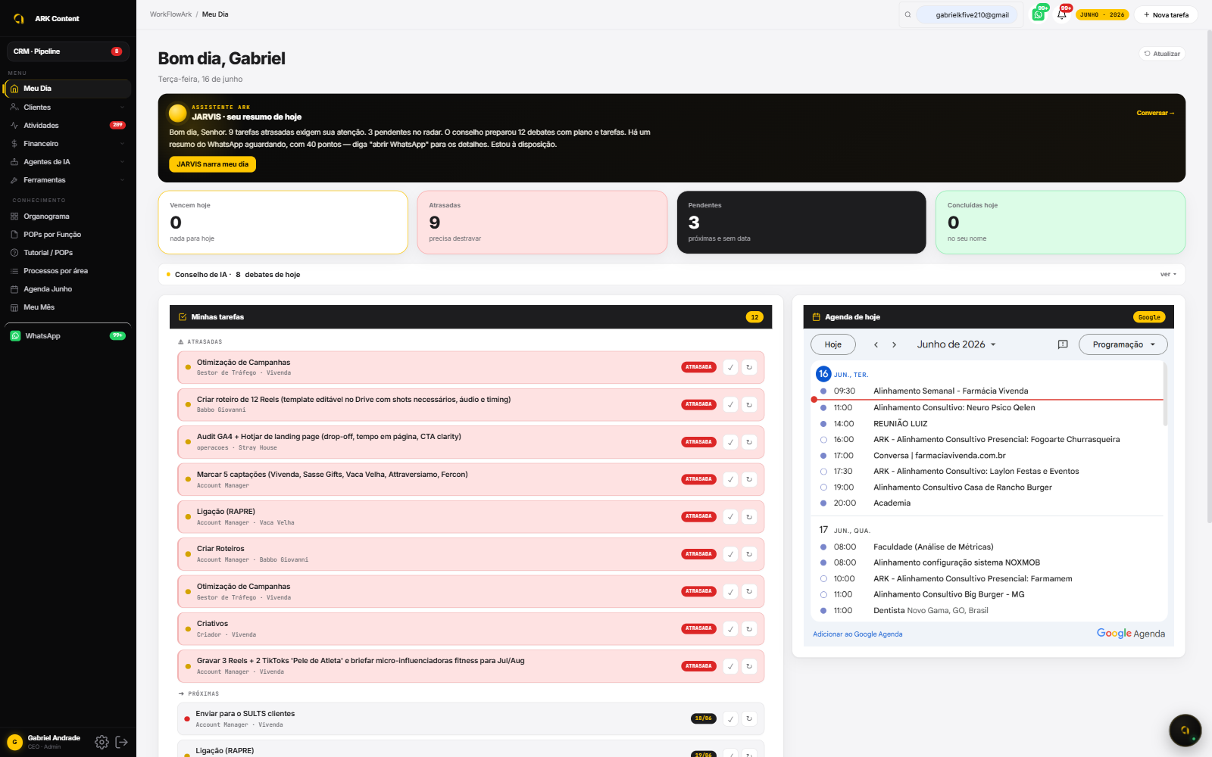Open settings gear near Gabriel Andrade
The height and width of the screenshot is (757, 1212).
point(102,743)
